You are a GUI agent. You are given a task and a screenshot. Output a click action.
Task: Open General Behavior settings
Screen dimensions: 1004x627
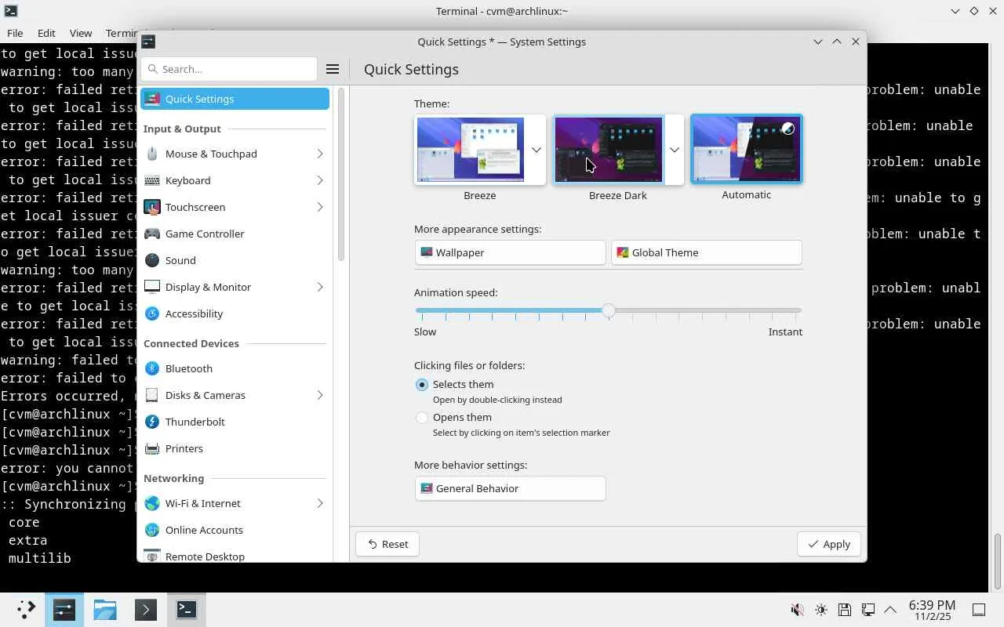(x=510, y=488)
